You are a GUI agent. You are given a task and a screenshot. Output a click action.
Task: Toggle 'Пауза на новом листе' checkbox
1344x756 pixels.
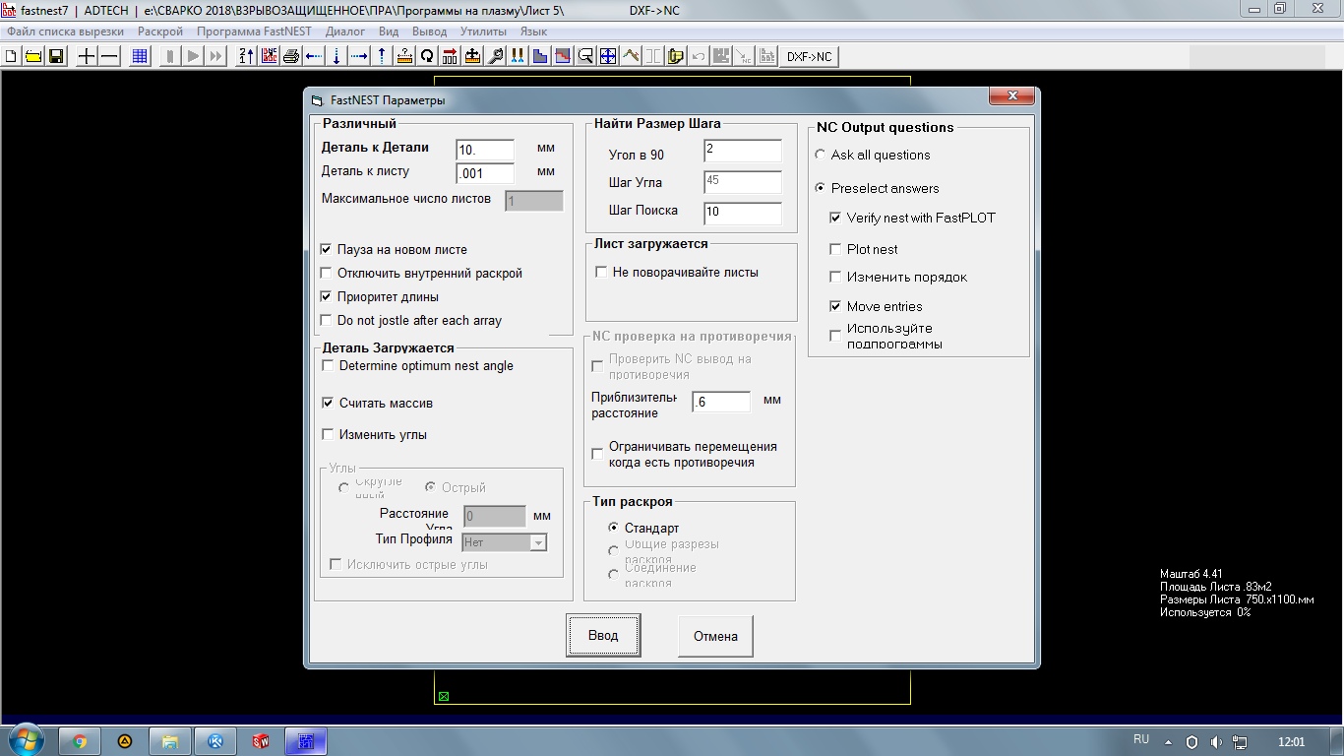click(x=327, y=250)
